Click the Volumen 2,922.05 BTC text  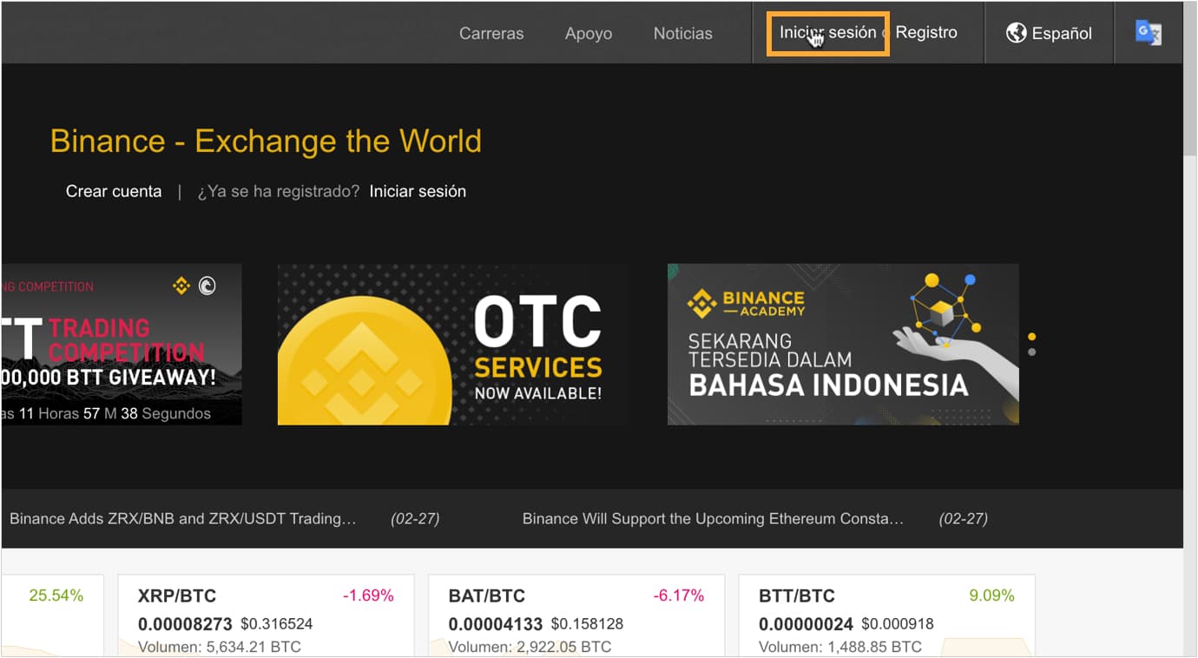pos(530,647)
